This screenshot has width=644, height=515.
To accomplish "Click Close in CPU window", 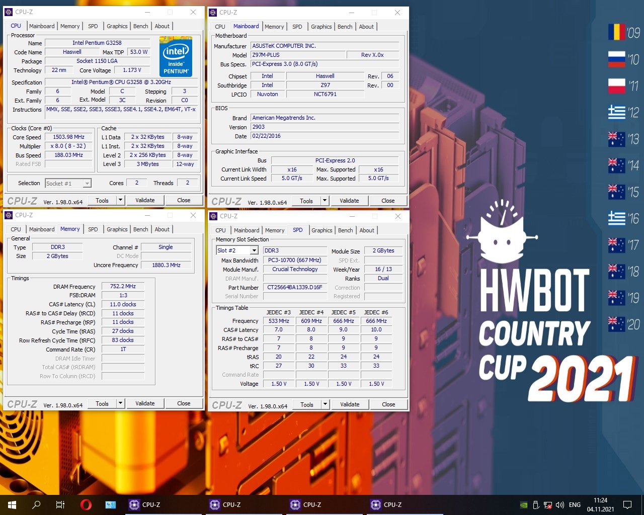I will pos(184,200).
